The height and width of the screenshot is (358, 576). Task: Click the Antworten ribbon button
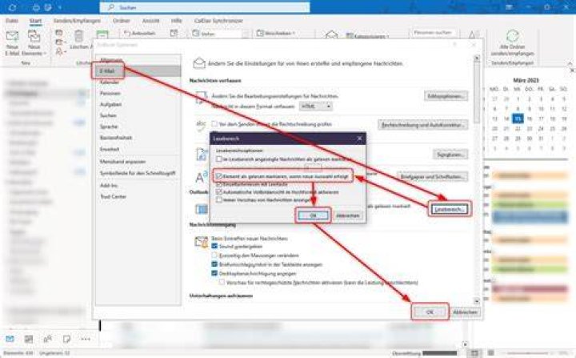point(139,33)
